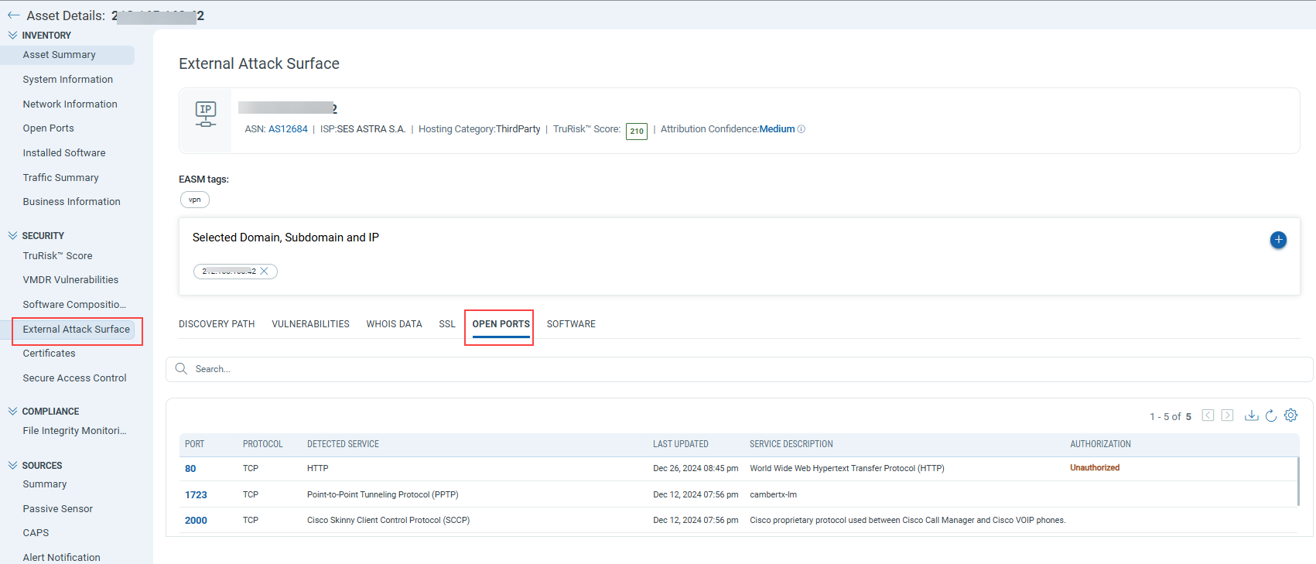Collapse the SOURCES section
The width and height of the screenshot is (1316, 564).
click(x=12, y=466)
